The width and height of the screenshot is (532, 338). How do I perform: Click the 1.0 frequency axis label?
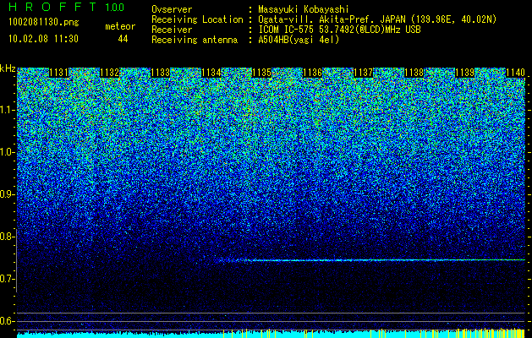(x=7, y=152)
